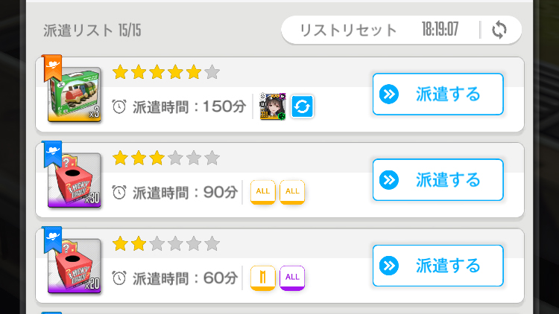
Task: Click the orange bookmark ribbon on the train item
Action: coord(51,65)
